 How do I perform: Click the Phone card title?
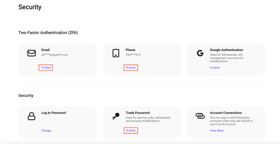point(130,50)
